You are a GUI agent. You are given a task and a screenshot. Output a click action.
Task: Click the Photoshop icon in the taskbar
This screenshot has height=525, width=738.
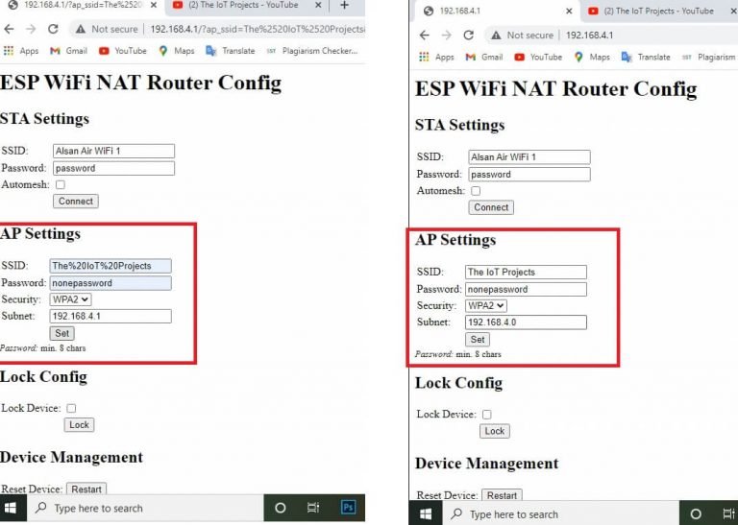click(x=349, y=508)
